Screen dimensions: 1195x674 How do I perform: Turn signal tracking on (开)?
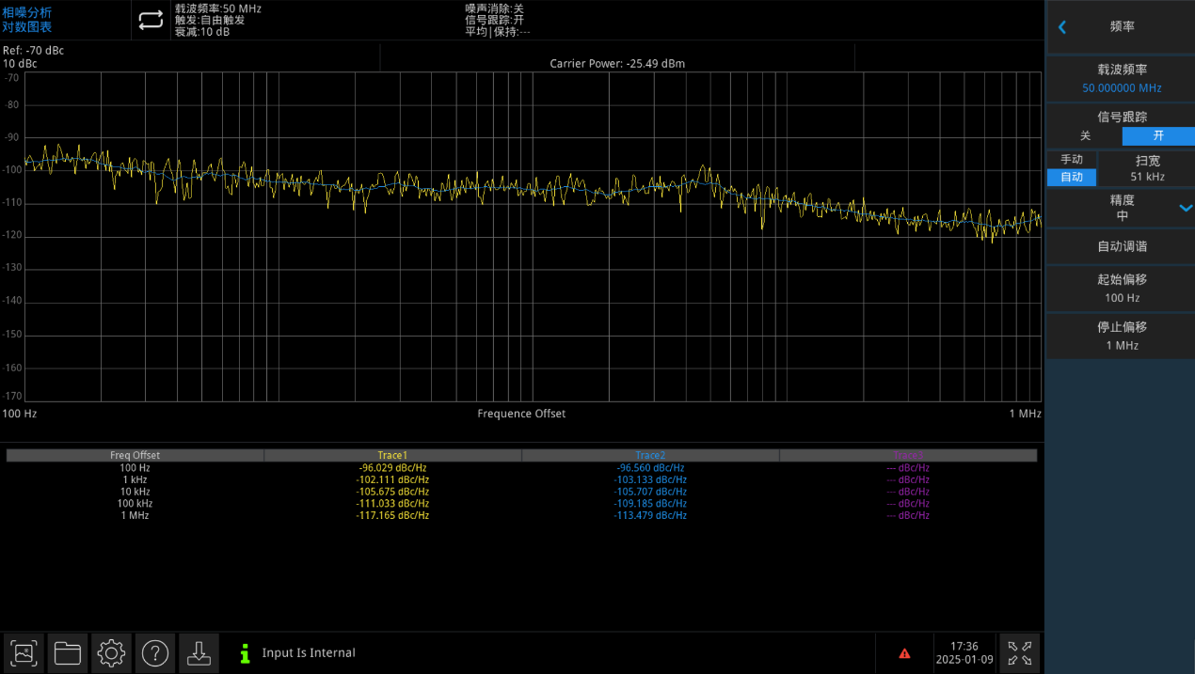[1158, 136]
